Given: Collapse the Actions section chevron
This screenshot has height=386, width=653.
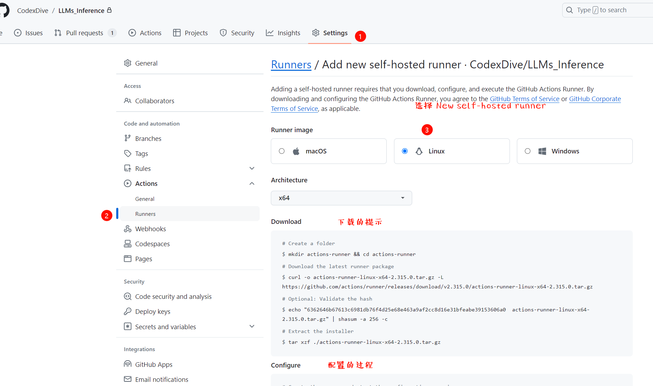Looking at the screenshot, I should coord(252,183).
